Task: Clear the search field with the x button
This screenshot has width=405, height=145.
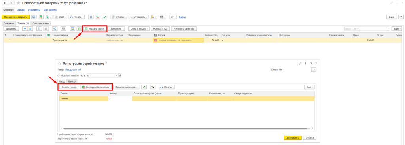Action: [388, 28]
